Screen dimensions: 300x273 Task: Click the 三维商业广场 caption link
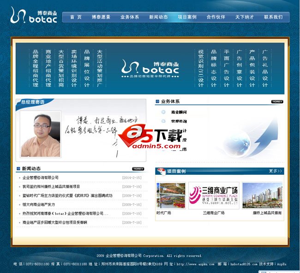click(x=214, y=213)
